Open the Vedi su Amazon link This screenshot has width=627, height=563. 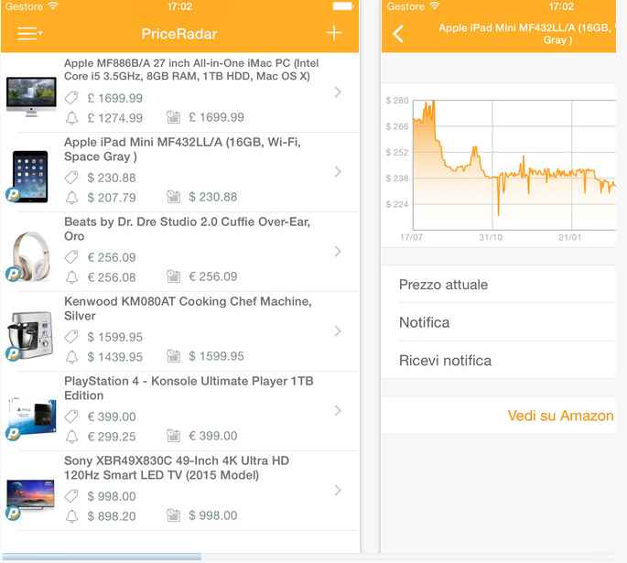(x=560, y=416)
